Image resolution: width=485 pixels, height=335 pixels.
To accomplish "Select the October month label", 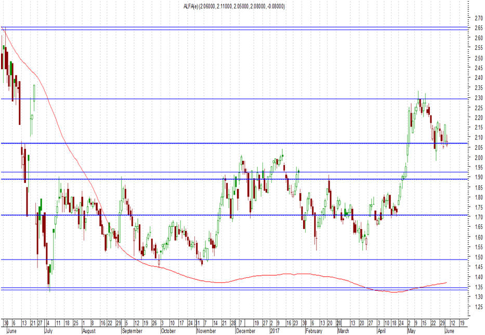I will pos(168,331).
